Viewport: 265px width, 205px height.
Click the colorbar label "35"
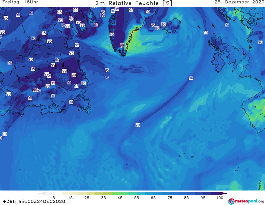[x=103, y=198]
